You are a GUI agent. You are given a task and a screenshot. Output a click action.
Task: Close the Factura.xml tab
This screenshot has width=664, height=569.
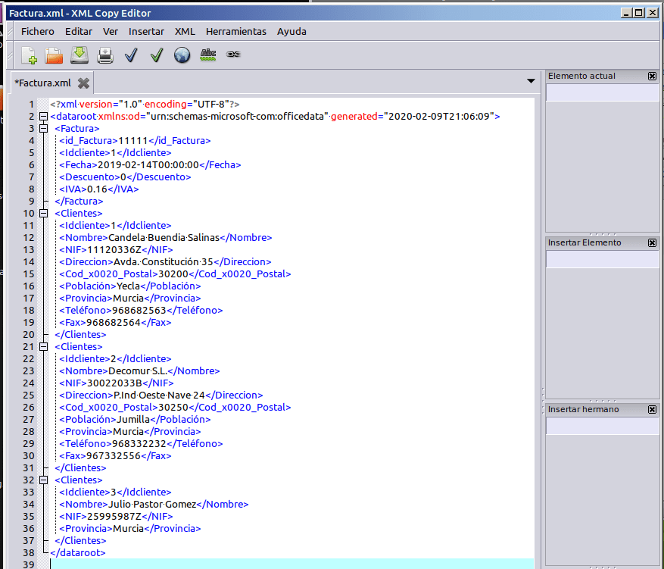coord(83,83)
